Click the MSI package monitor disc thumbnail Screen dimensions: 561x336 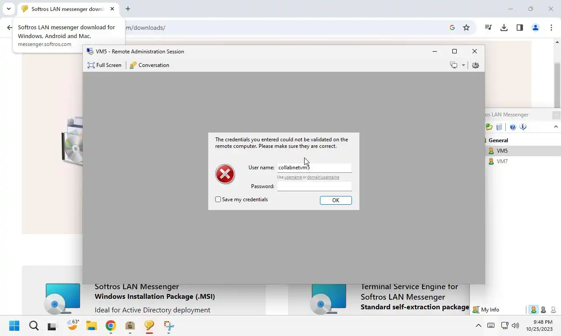tap(62, 298)
